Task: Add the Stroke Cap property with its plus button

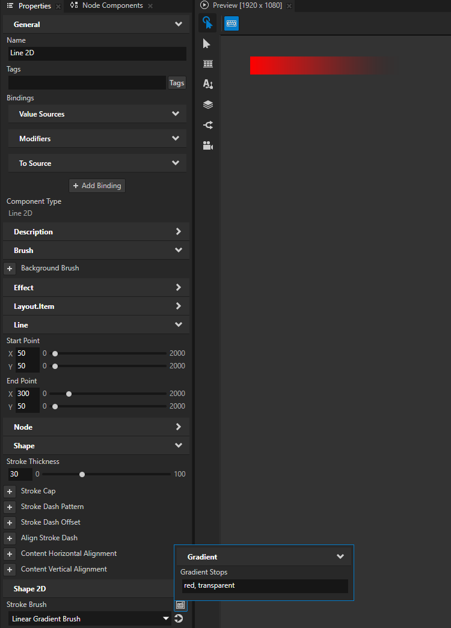Action: click(x=9, y=491)
